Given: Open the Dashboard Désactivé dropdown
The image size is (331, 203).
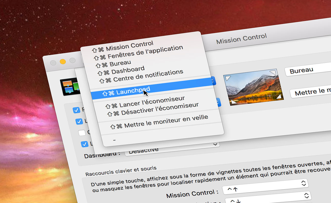Looking at the screenshot, I should coord(172,148).
